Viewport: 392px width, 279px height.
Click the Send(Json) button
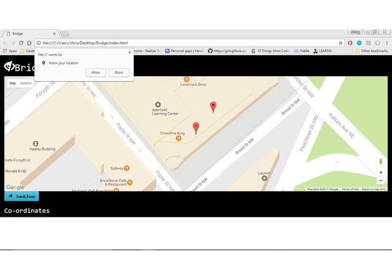22,196
